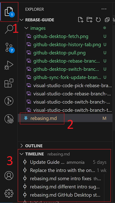Click the '1 wk' timestamp in timeline
Image resolution: width=115 pixels, height=203 pixels.
[x=102, y=171]
